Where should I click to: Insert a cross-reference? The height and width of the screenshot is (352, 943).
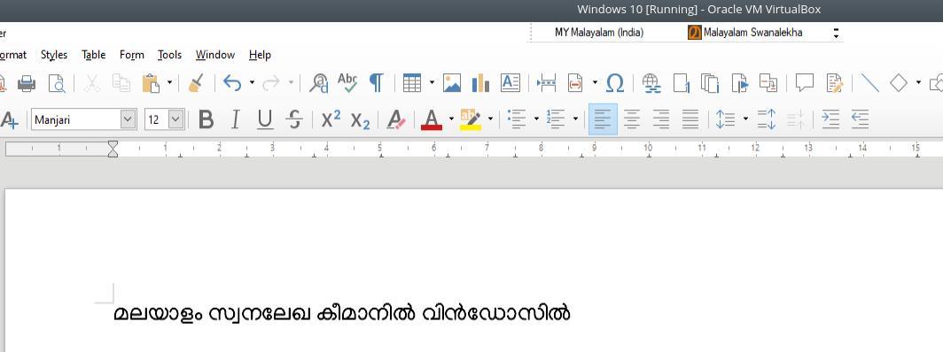pos(768,83)
